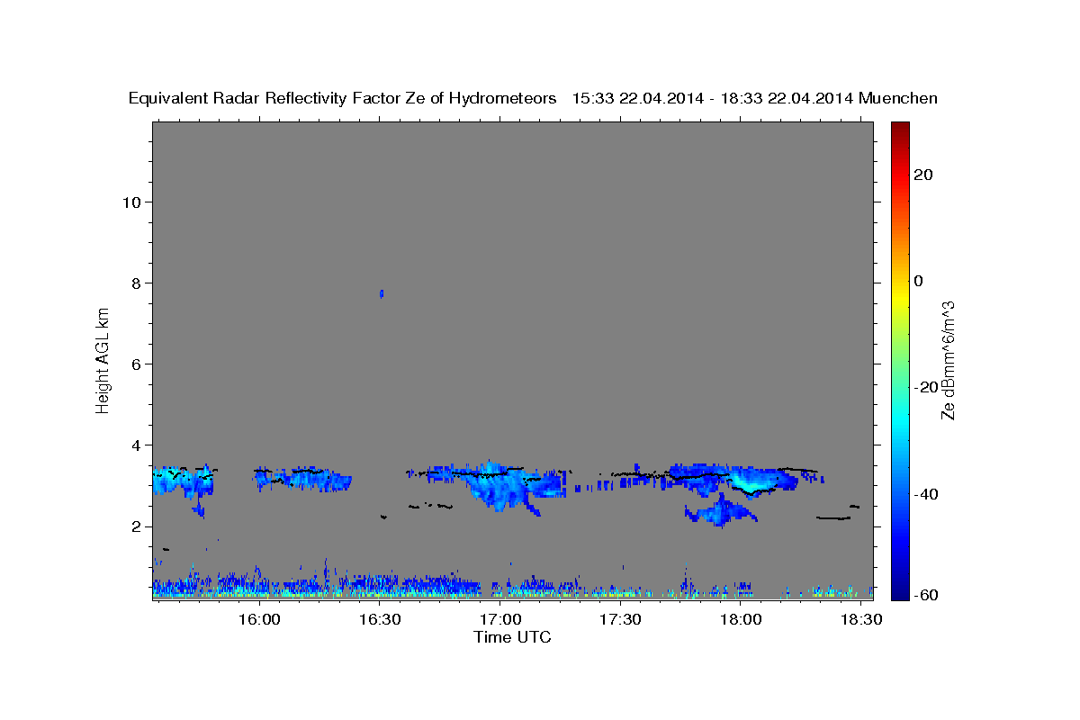Click the isolated blue echo near 8 km height

tap(382, 293)
